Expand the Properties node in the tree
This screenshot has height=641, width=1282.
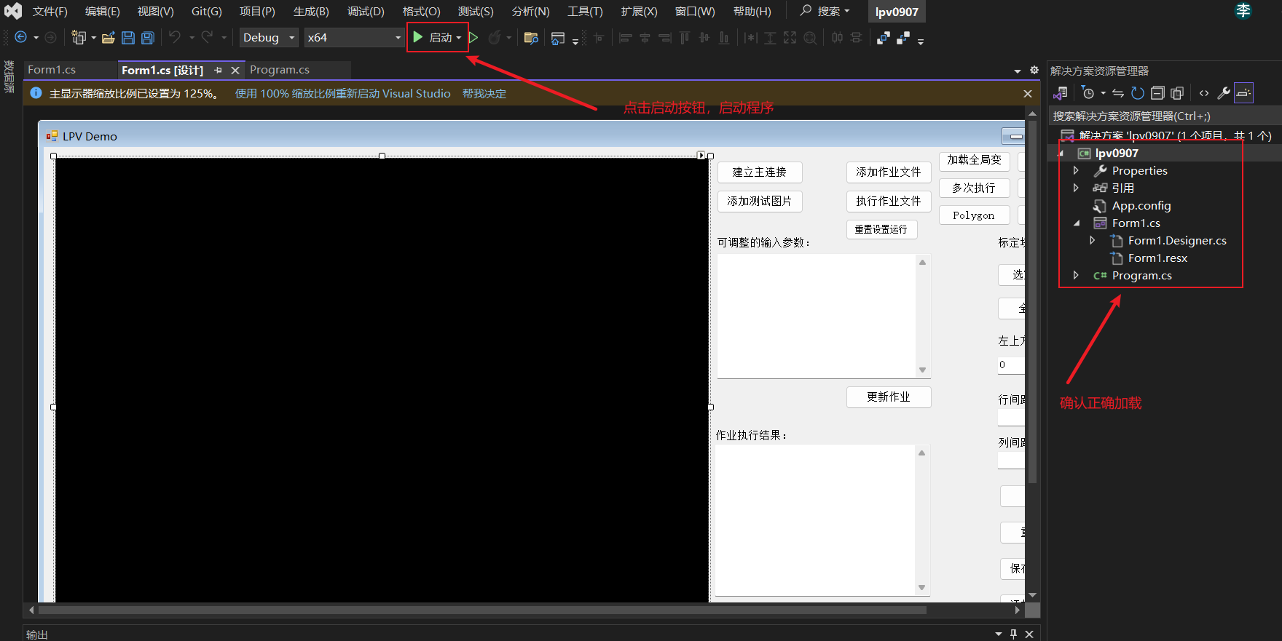click(x=1076, y=170)
